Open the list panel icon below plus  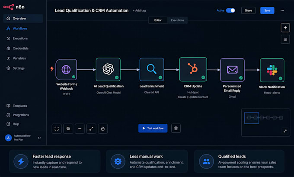[x=285, y=39]
